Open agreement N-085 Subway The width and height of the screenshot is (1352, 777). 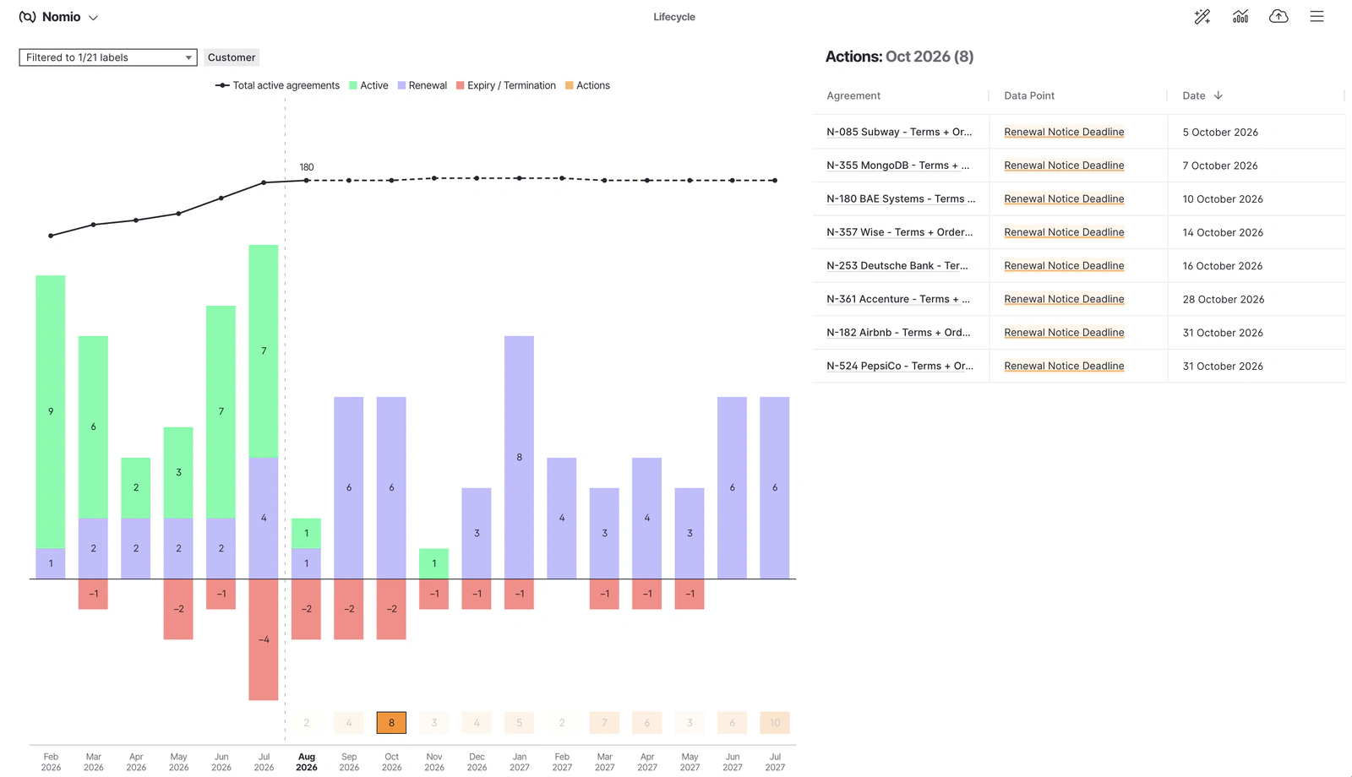[899, 132]
